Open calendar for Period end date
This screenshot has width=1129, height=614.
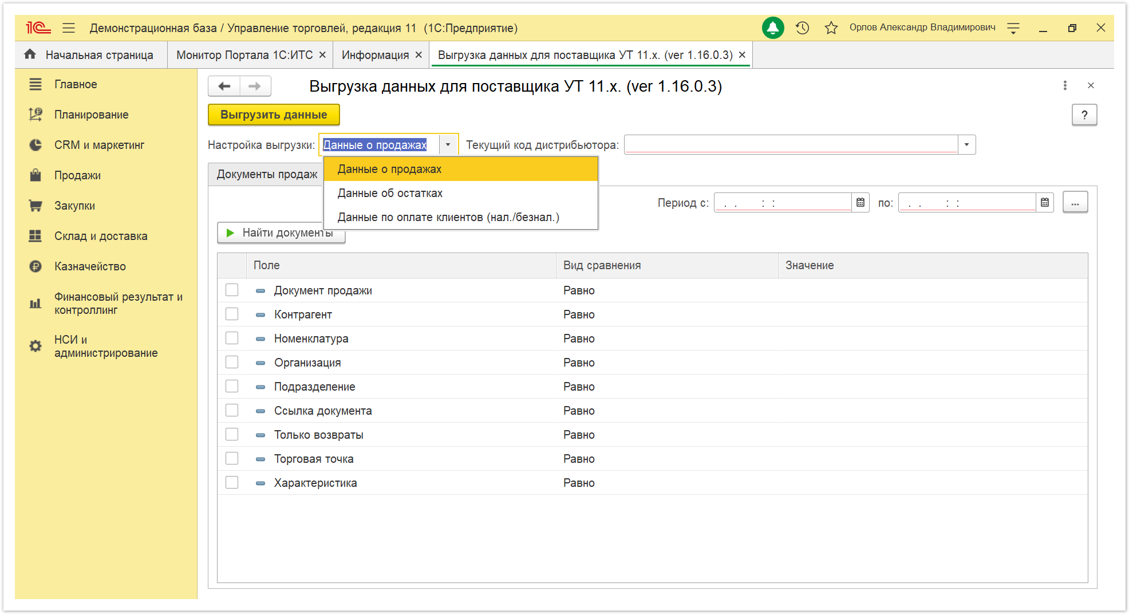pos(1045,202)
